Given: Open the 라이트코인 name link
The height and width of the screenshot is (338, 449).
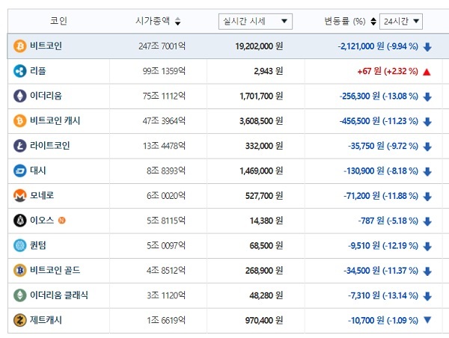Looking at the screenshot, I should (x=50, y=145).
